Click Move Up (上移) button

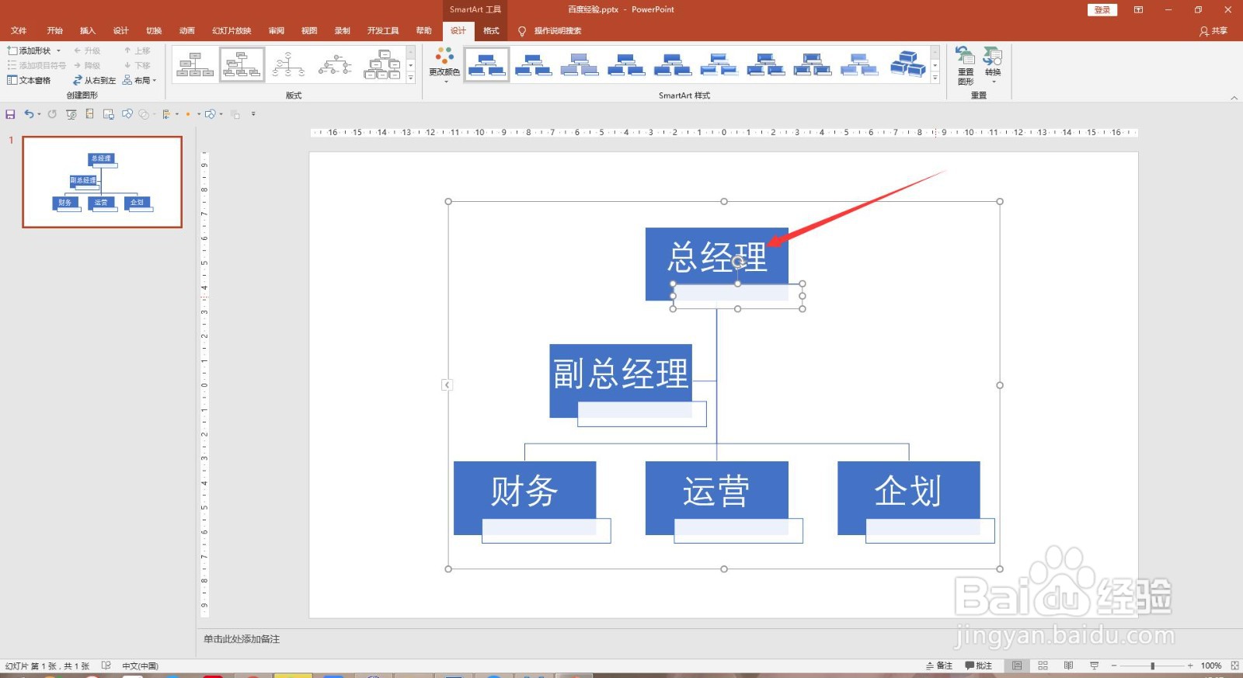click(138, 50)
